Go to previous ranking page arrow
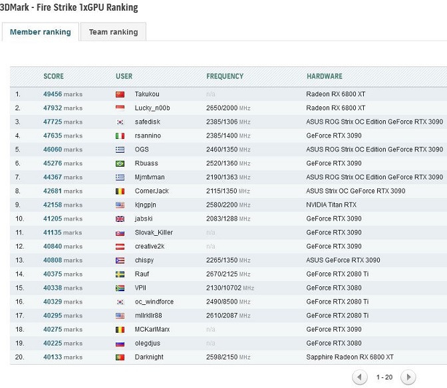The width and height of the screenshot is (447, 388). coord(359,377)
